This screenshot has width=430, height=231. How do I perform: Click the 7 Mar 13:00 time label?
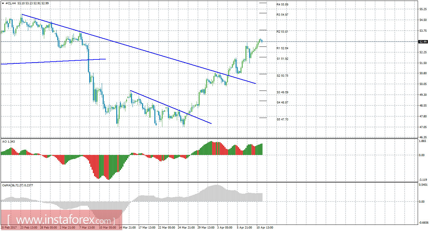[x=87, y=228]
